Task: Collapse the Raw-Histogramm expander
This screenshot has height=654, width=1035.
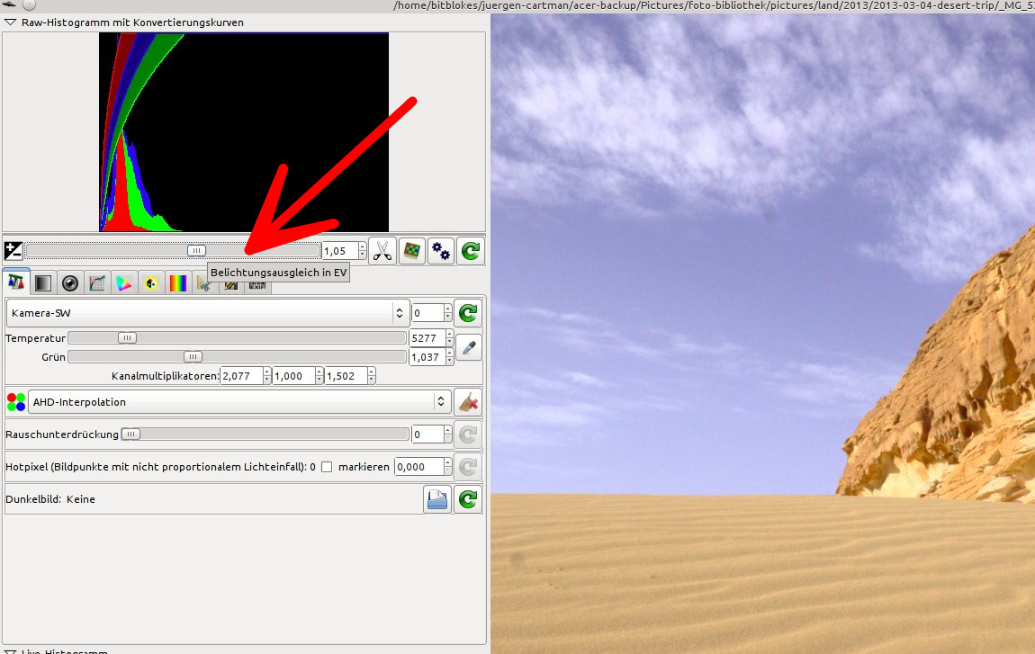Action: [x=11, y=22]
